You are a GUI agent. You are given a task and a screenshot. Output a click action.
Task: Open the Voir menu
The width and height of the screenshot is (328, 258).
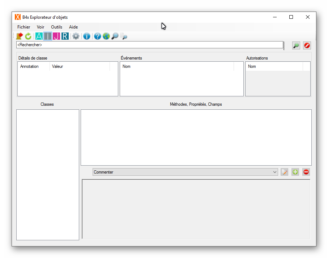(41, 27)
